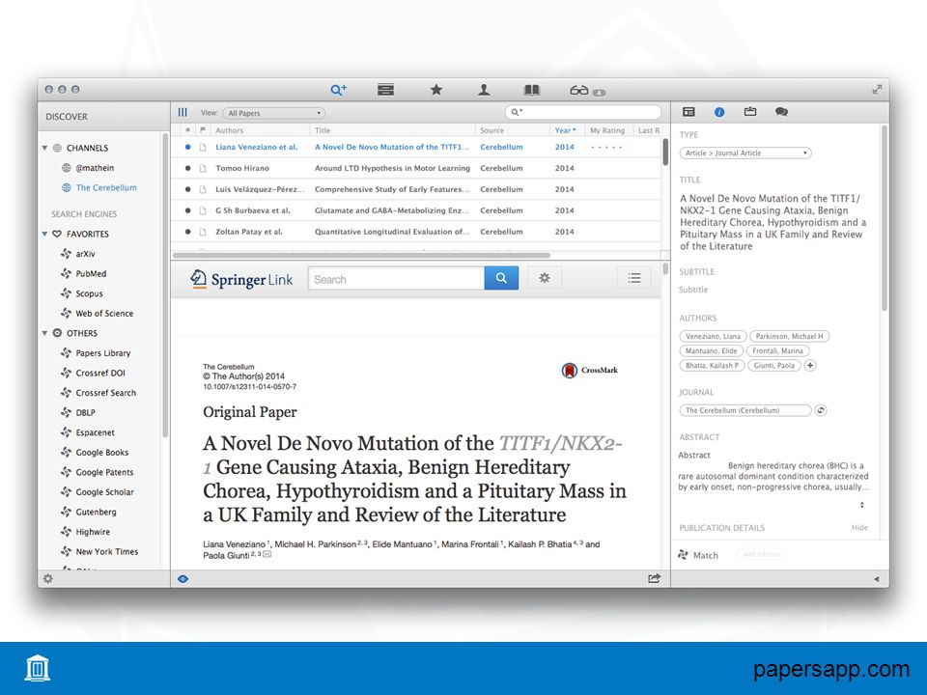
Task: Open SpringerLink list menu button
Action: pyautogui.click(x=634, y=278)
